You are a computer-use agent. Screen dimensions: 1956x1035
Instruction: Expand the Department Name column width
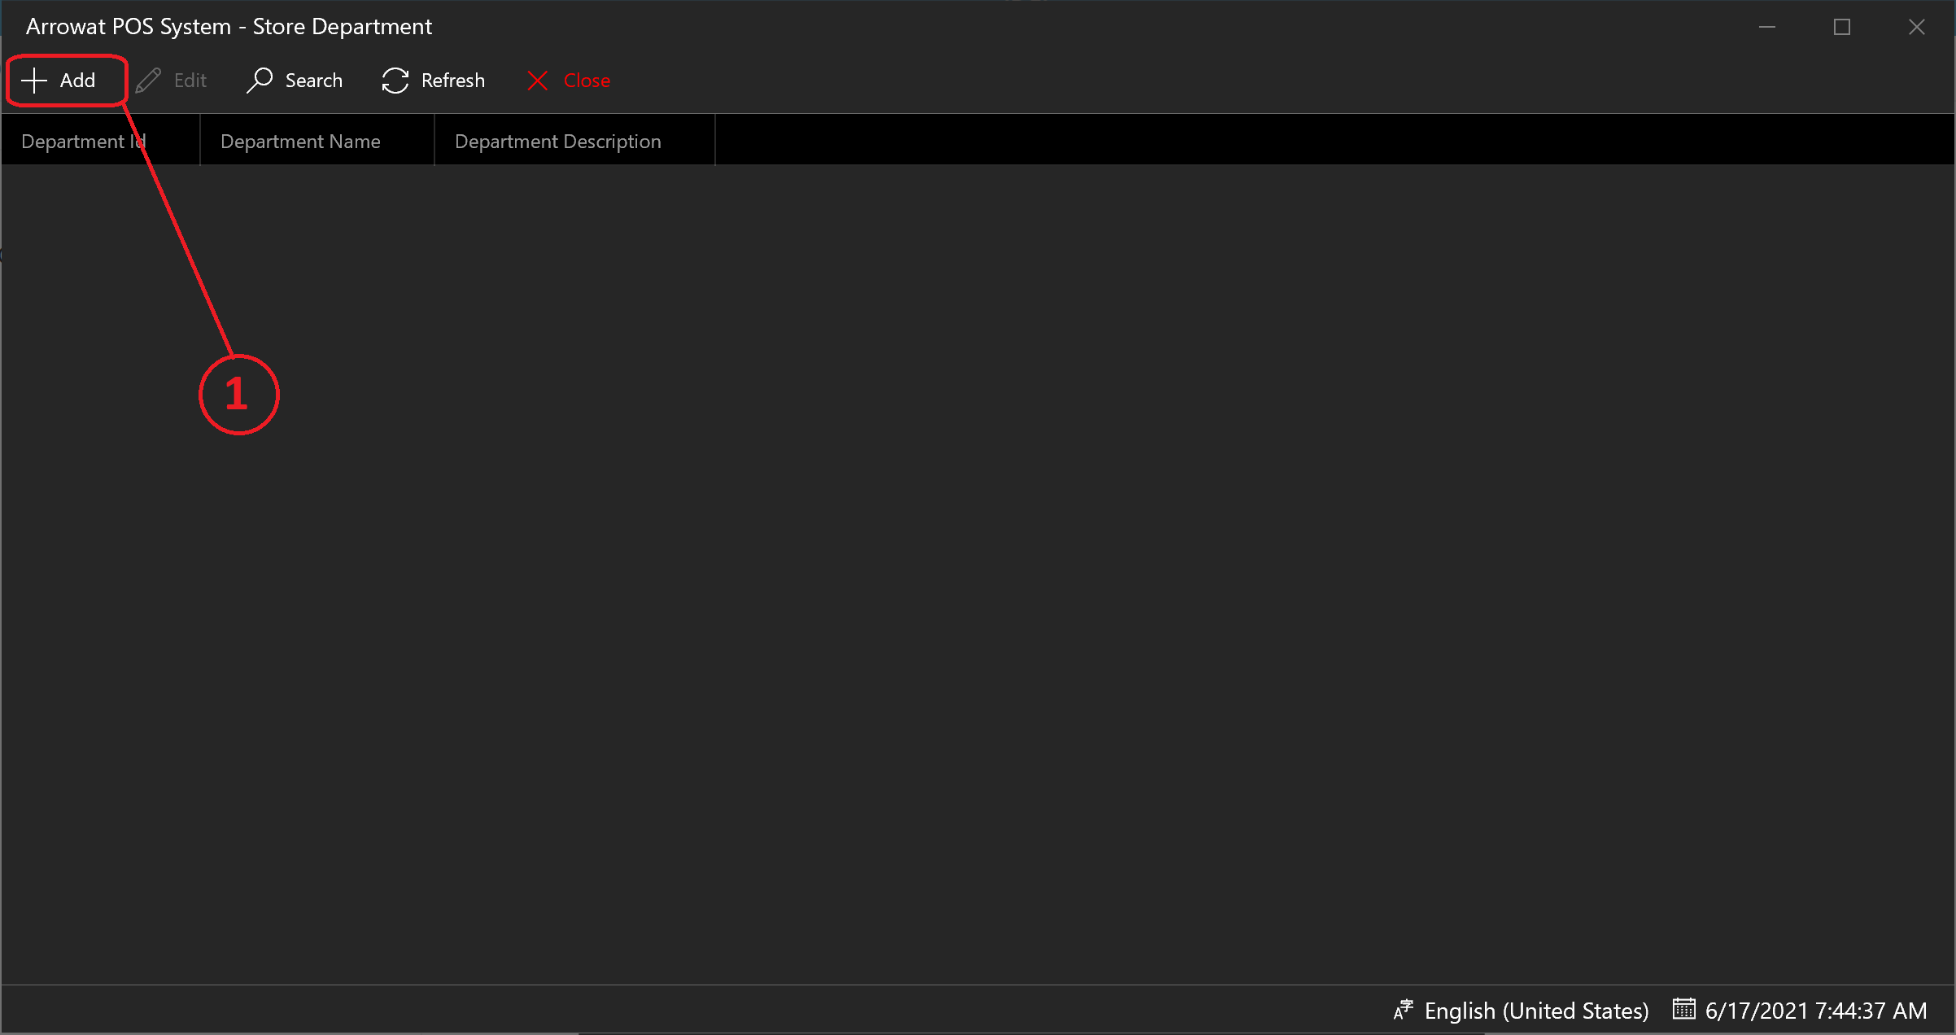click(434, 140)
